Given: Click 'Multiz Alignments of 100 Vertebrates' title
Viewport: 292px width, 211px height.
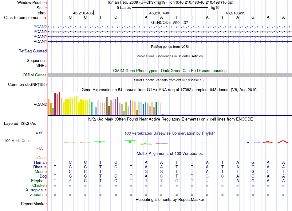Looking at the screenshot, I should (x=170, y=153).
